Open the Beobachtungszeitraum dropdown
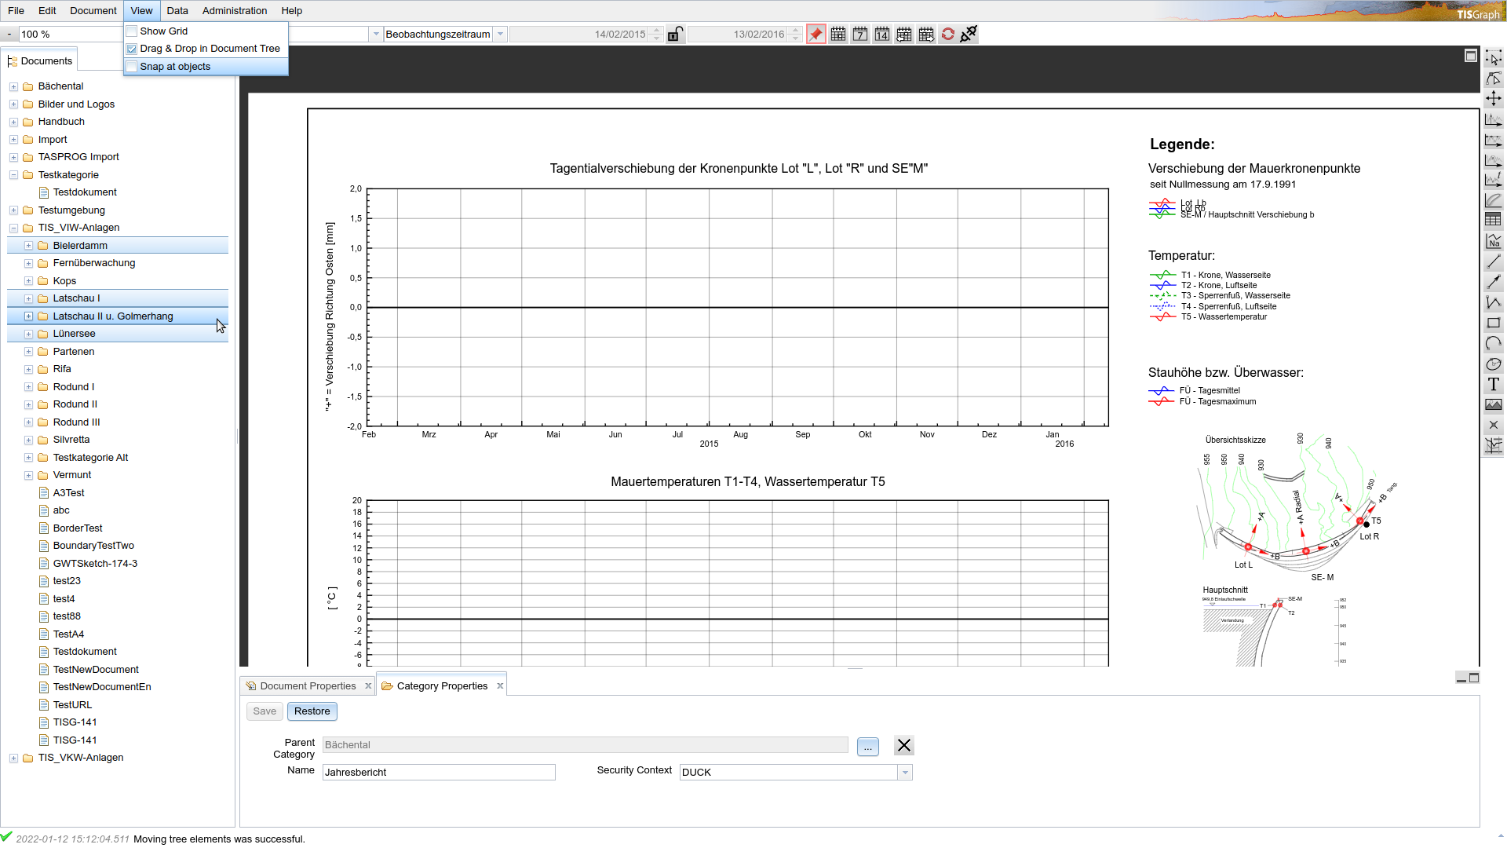This screenshot has height=848, width=1507. [x=500, y=35]
